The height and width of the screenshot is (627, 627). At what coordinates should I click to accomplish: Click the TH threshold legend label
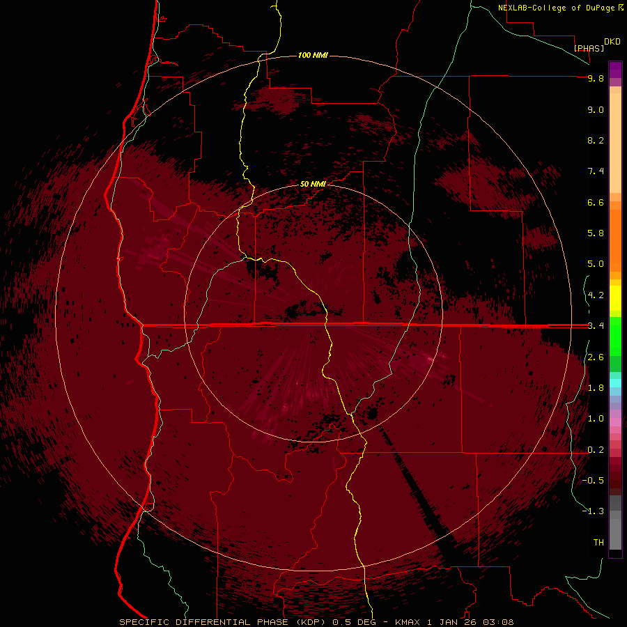pos(598,543)
